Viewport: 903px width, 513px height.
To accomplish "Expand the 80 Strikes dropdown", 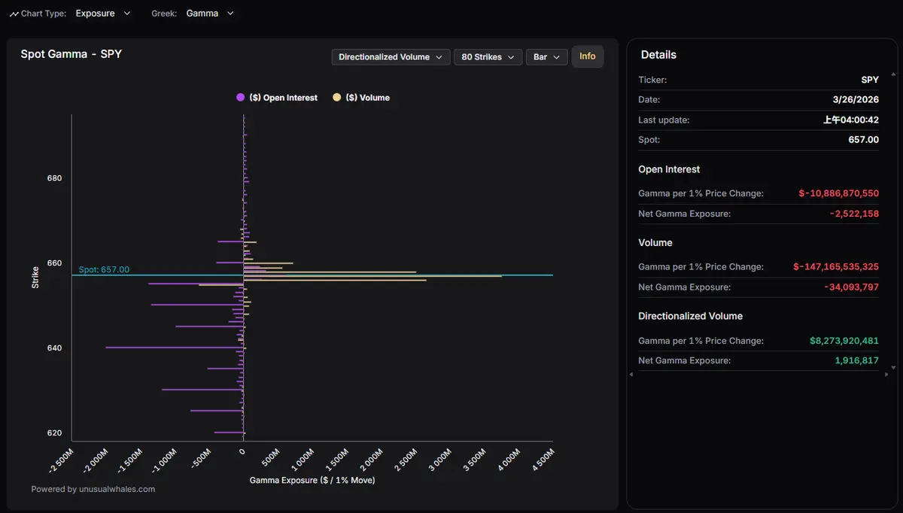I will (x=488, y=57).
